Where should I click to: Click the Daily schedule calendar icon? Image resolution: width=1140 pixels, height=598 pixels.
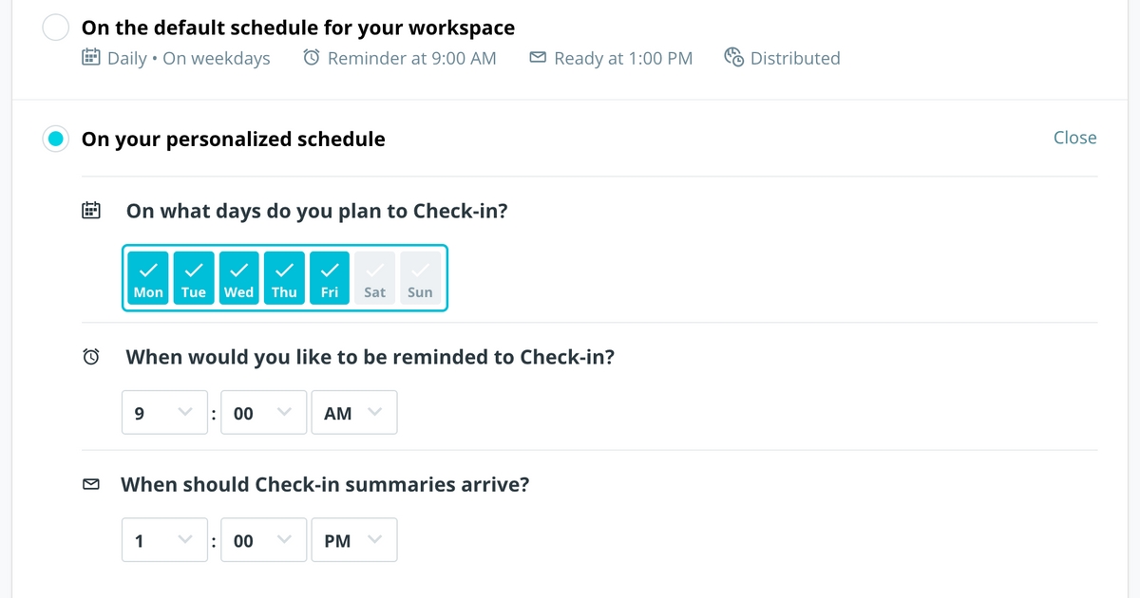click(90, 58)
